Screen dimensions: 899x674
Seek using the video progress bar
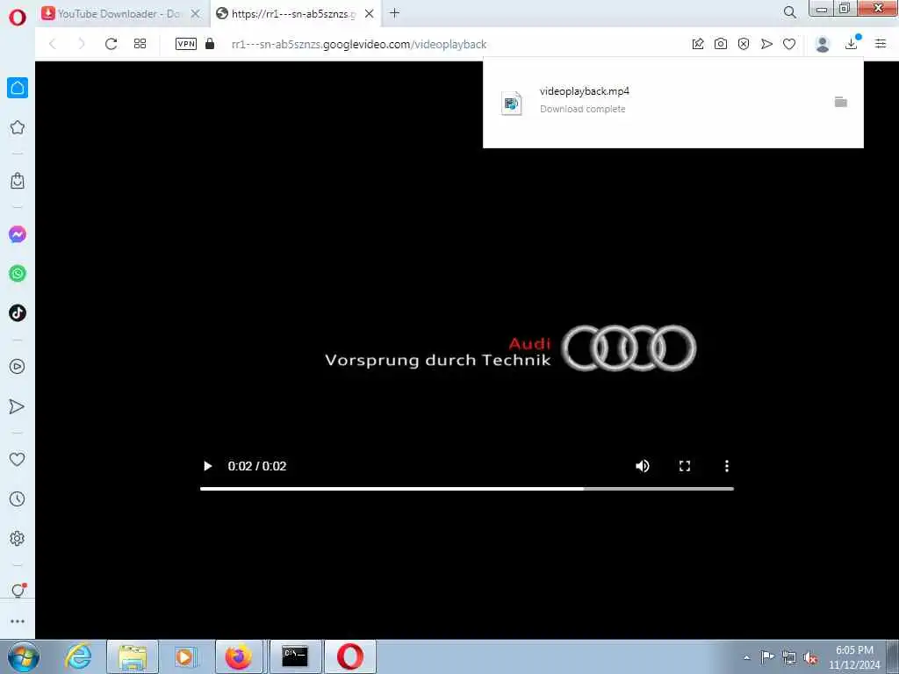pyautogui.click(x=467, y=489)
